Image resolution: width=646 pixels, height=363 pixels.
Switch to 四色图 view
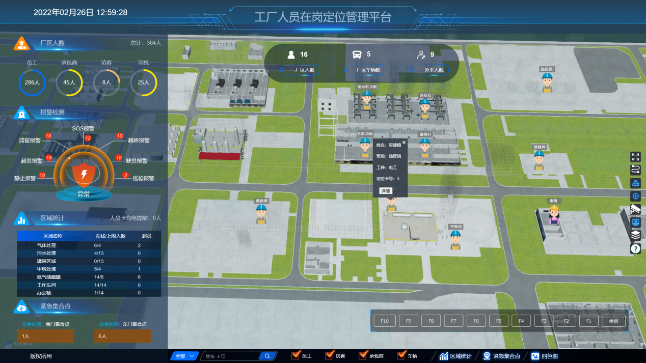pyautogui.click(x=545, y=356)
